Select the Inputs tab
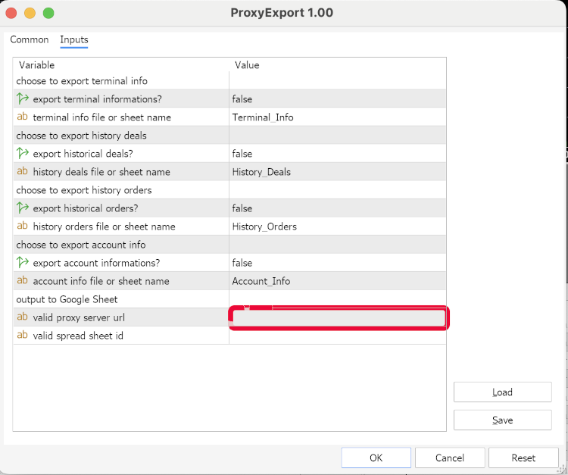This screenshot has height=475, width=568. [x=74, y=39]
